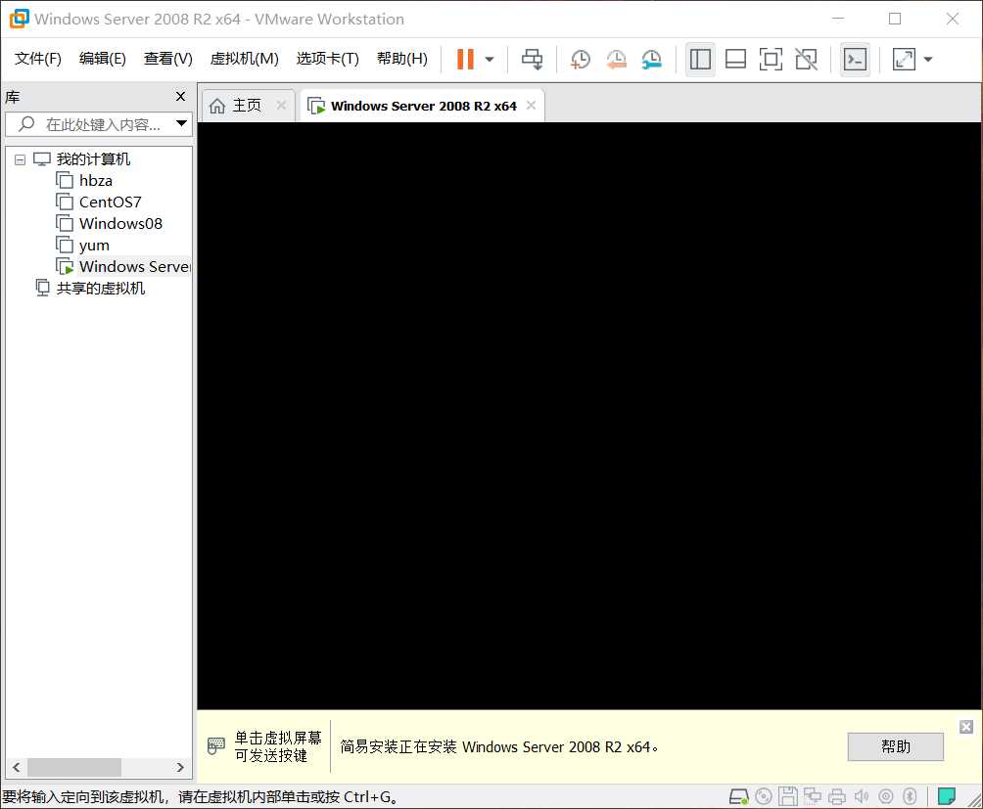Open the message log note icon
This screenshot has width=983, height=809.
click(x=947, y=796)
